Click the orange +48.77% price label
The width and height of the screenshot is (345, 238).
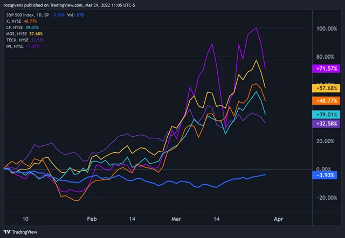point(326,101)
